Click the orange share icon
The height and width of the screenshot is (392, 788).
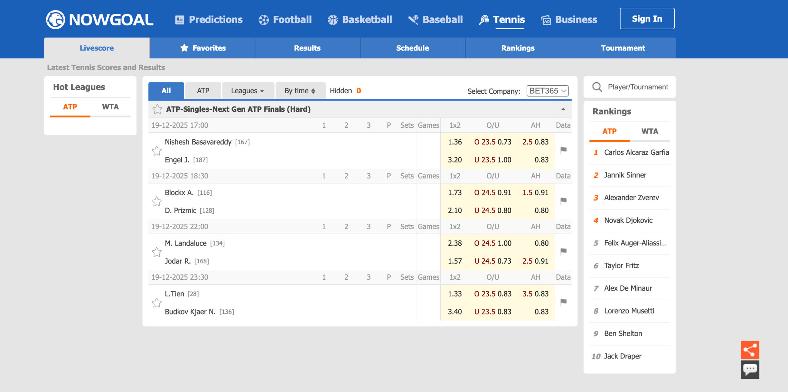pos(750,350)
